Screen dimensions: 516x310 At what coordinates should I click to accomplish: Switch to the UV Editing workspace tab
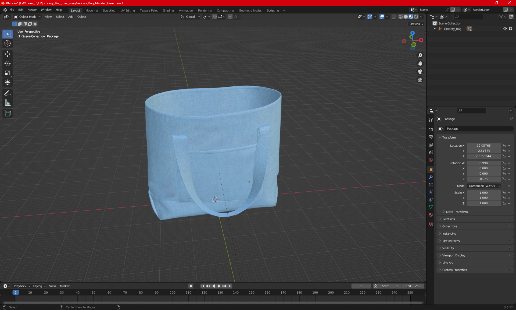(x=127, y=10)
